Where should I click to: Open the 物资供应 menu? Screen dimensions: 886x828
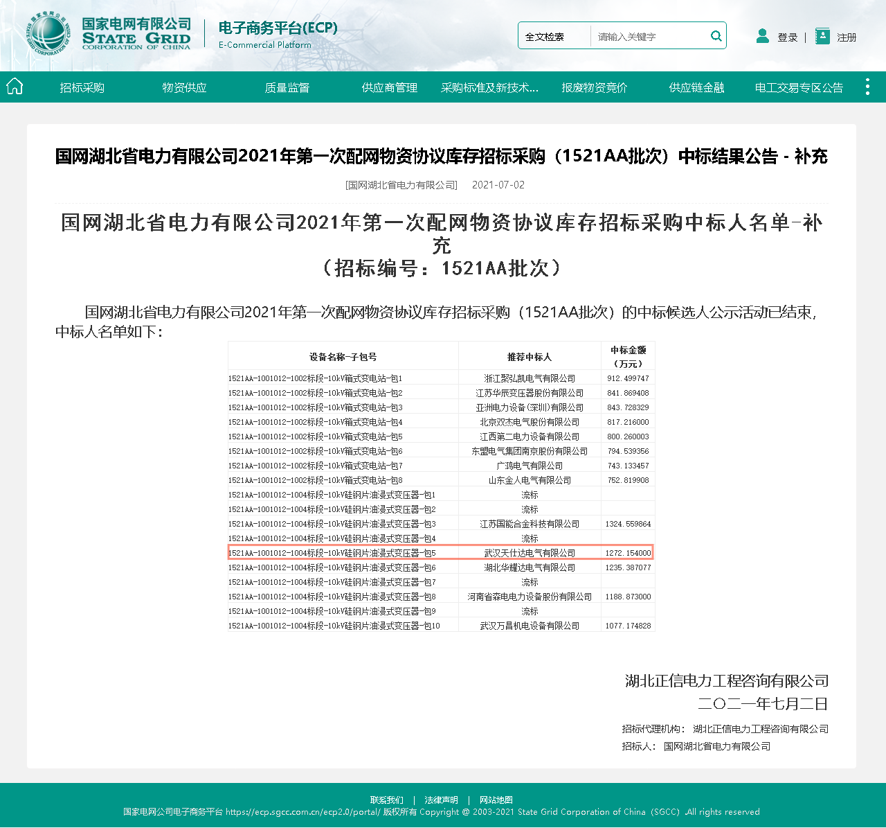(184, 87)
